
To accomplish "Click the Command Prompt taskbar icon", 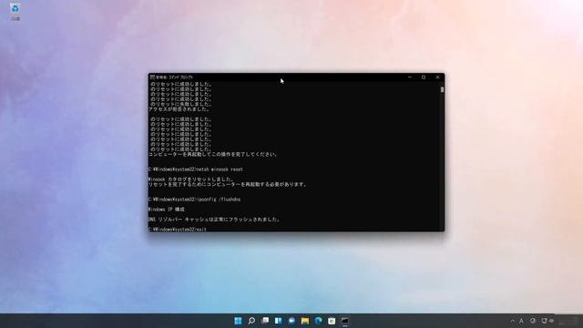I will [x=345, y=321].
